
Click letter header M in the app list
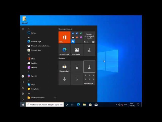click(29, 37)
